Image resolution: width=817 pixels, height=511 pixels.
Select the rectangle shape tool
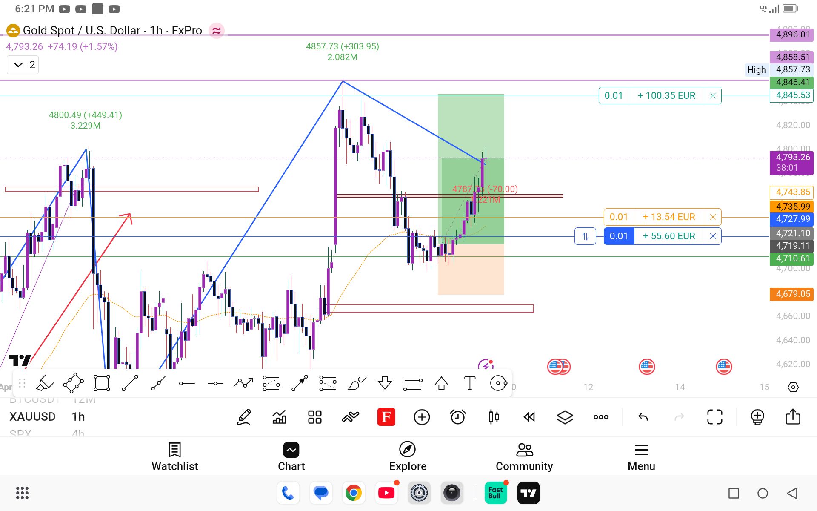coord(102,383)
